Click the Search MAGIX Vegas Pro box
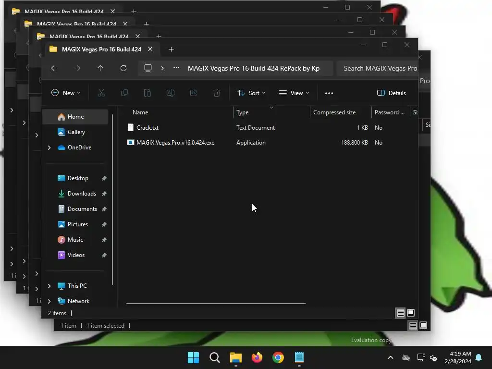Image resolution: width=492 pixels, height=369 pixels. 377,68
